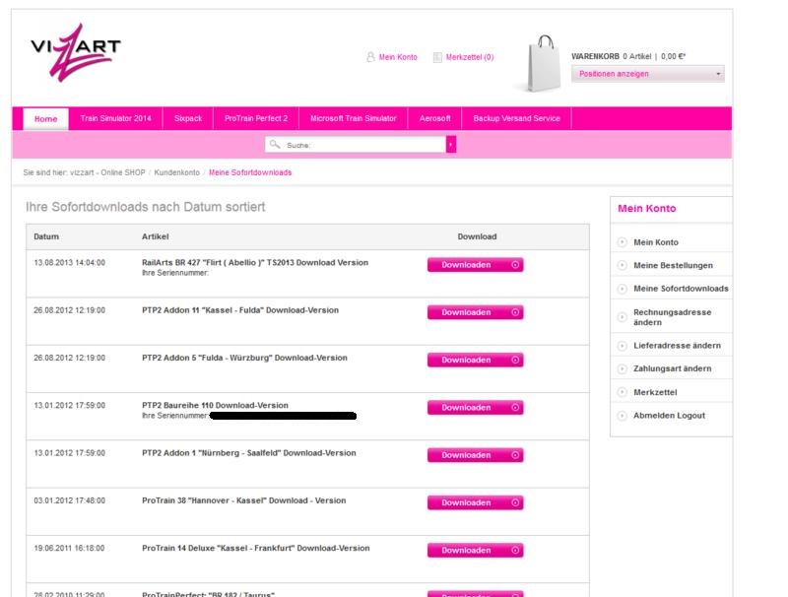Download PTP2 Addon 11 Kassel - Fulda
The image size is (788, 597).
[x=476, y=312]
